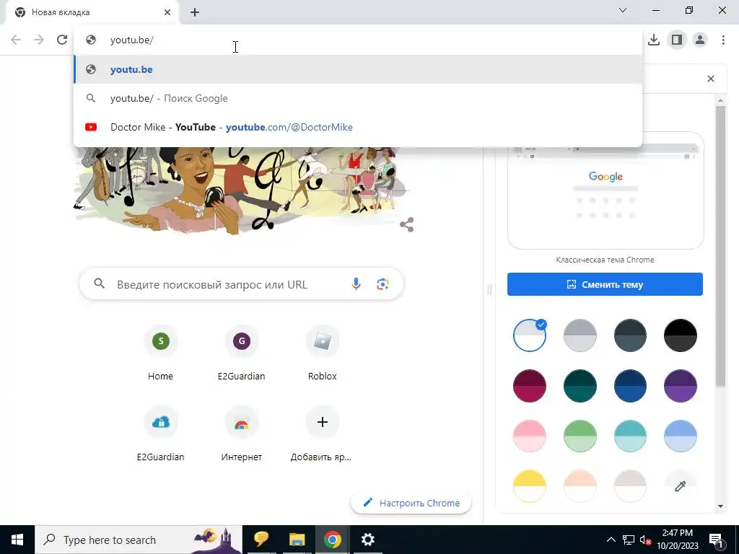Open File Explorer from taskbar

[x=297, y=540]
